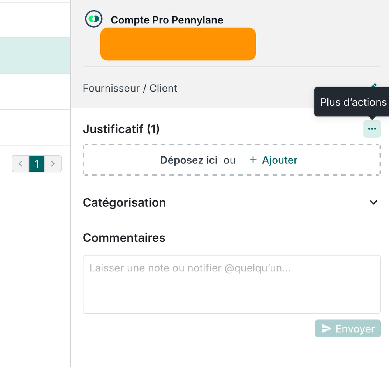The image size is (389, 367).
Task: Expand the Catégorisation chevron
Action: pyautogui.click(x=373, y=202)
